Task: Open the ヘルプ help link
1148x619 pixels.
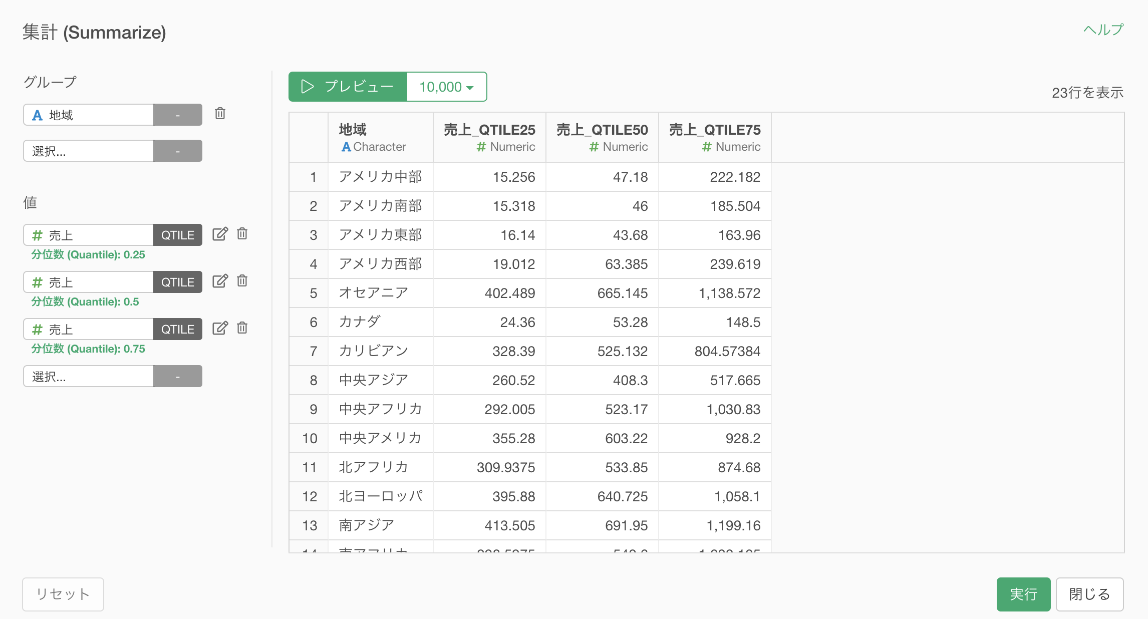Action: [1103, 30]
